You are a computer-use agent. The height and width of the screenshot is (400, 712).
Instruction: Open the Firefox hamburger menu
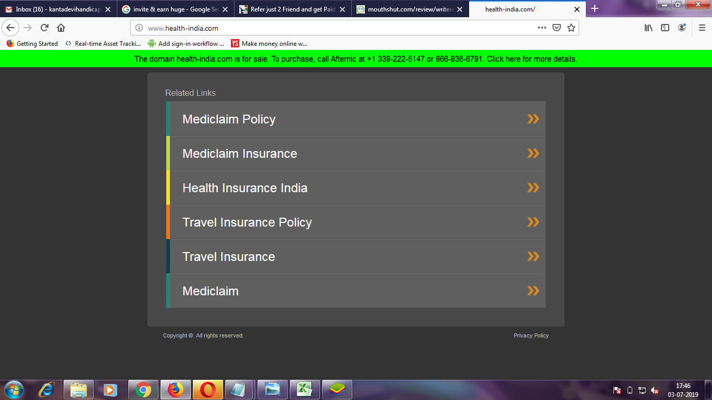pos(702,28)
